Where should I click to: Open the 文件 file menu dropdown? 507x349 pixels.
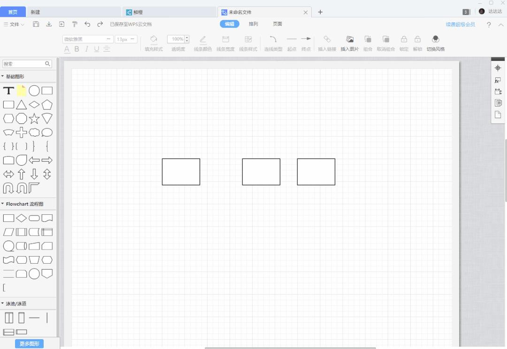pos(14,24)
